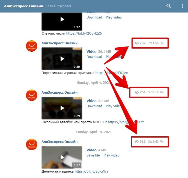Image resolution: width=188 pixels, height=178 pixels.
Task: Click the Портативная игровая приставка caption text
Action: pos(68,73)
